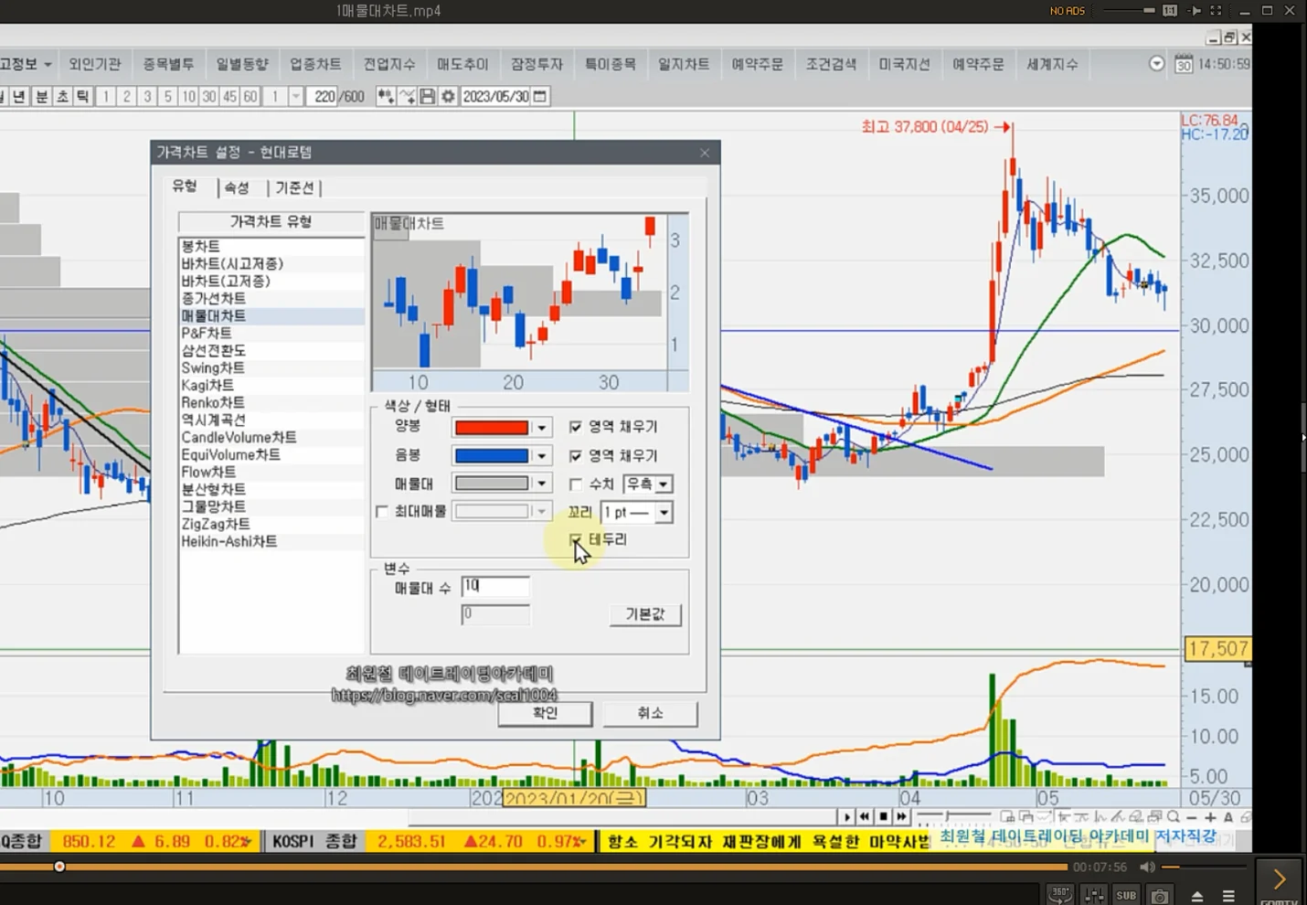Open the player equalizer control panel icon

click(1093, 895)
